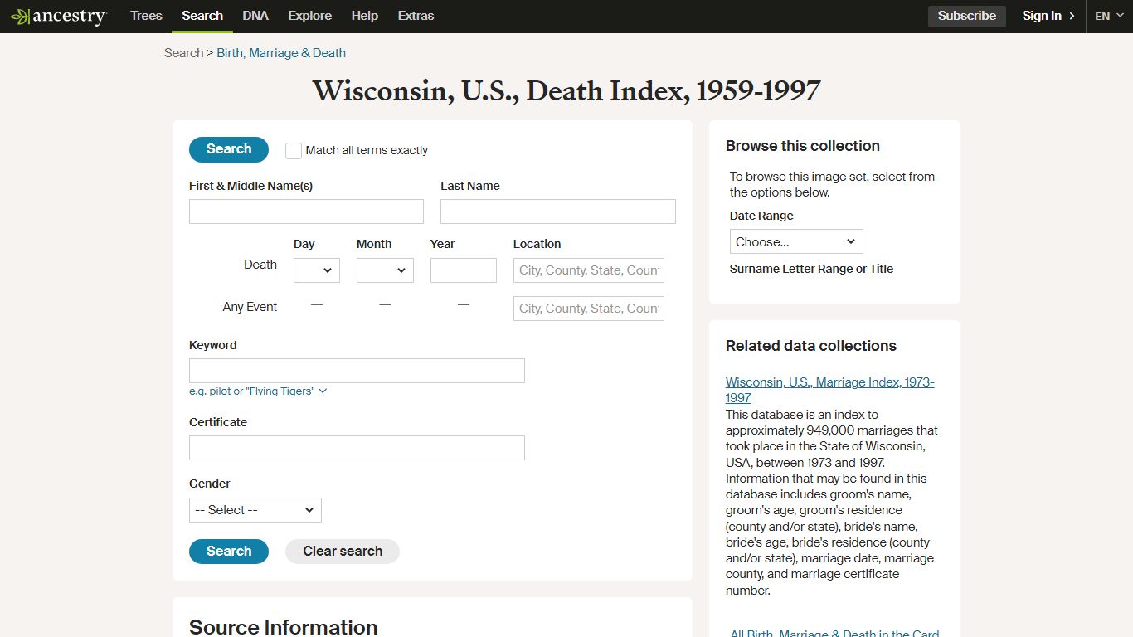Open the Wisconsin Marriage Index 1973-1997 link
The image size is (1133, 637).
(x=829, y=390)
